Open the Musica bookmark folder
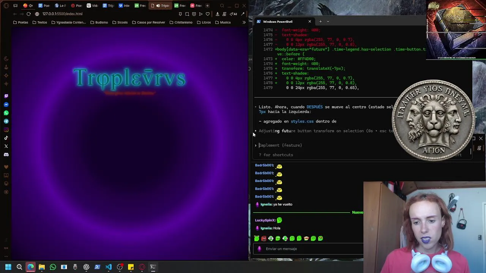Image resolution: width=486 pixels, height=273 pixels. tap(223, 22)
